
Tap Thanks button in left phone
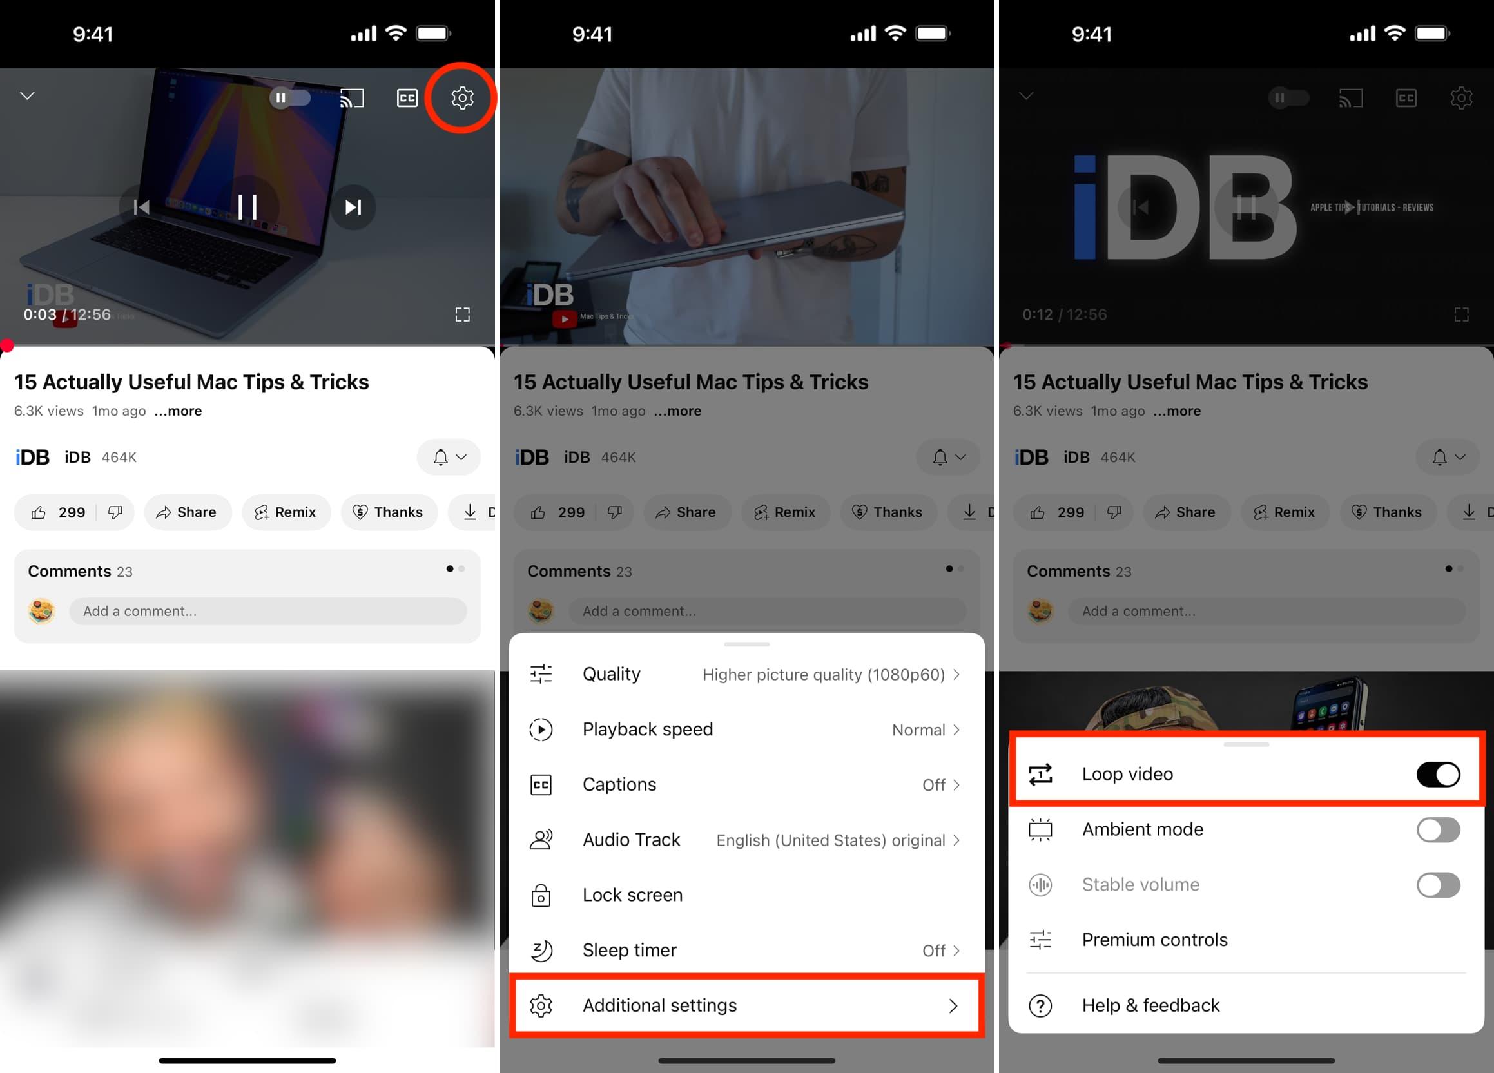coord(389,512)
